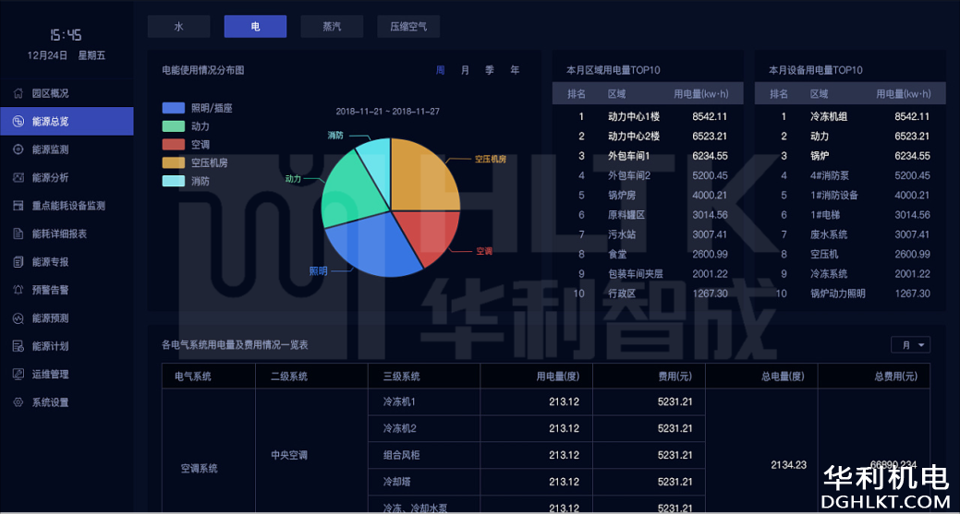Image resolution: width=960 pixels, height=514 pixels.
Task: Switch chart period to 周
Action: [441, 70]
